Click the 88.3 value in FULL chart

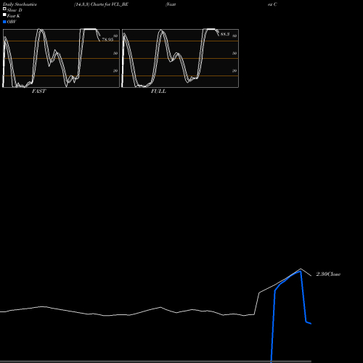(x=225, y=34)
